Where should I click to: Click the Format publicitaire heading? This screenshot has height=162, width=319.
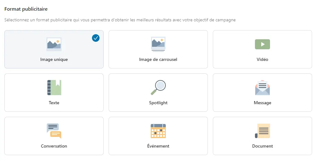[26, 9]
